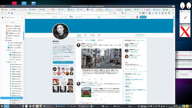
Task: Collapse the second expanded bookmark folder
Action: [5, 40]
